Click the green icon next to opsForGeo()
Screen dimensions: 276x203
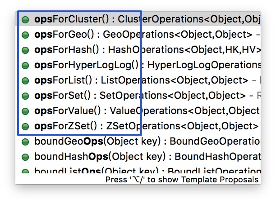[26, 35]
